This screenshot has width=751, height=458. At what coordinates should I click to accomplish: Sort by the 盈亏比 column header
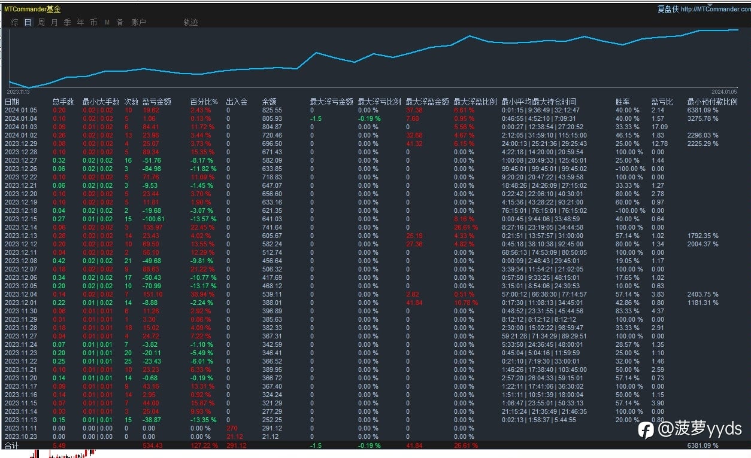[x=662, y=102]
